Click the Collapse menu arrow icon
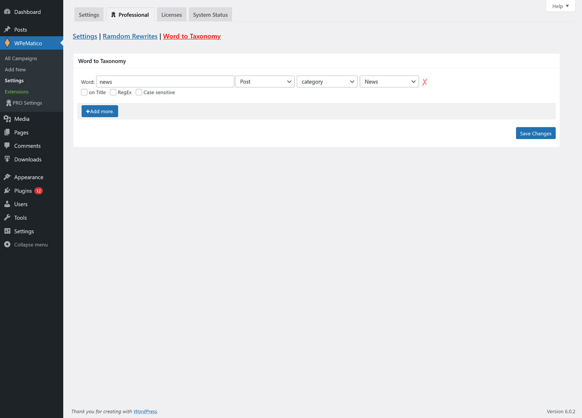 click(x=7, y=244)
